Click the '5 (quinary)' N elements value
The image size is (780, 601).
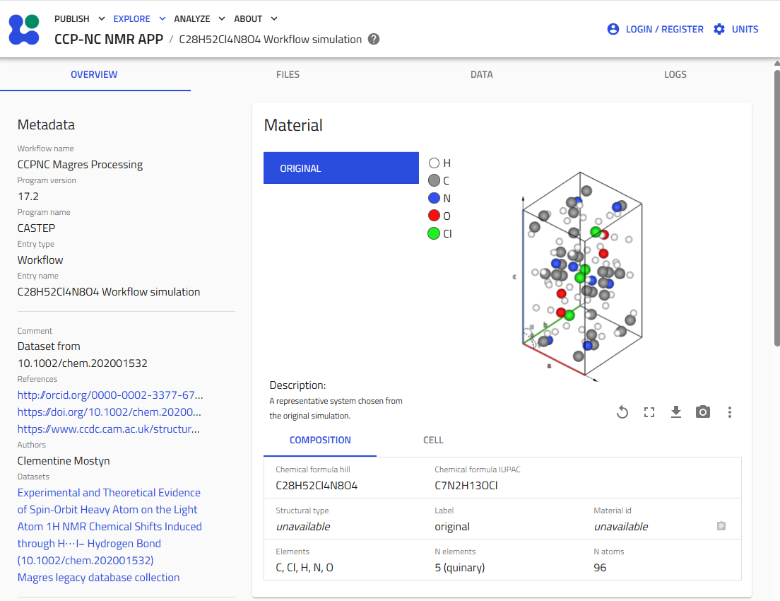coord(460,568)
